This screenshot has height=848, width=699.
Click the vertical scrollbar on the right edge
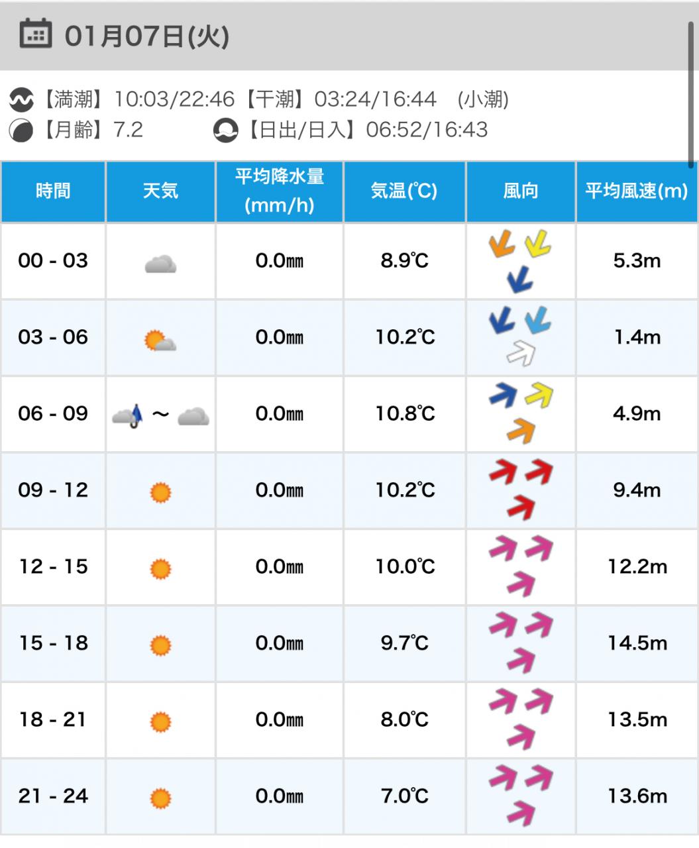coord(691,93)
